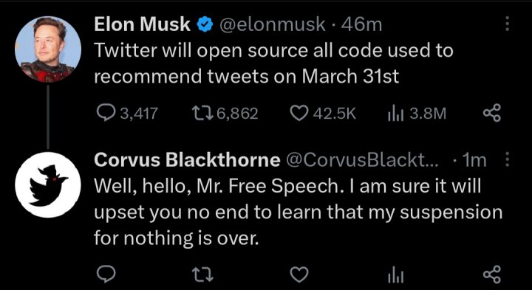The height and width of the screenshot is (290, 532).
Task: Click the Elon Musk display name
Action: tap(142, 24)
